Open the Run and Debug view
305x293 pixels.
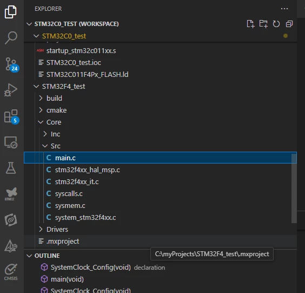(11, 90)
